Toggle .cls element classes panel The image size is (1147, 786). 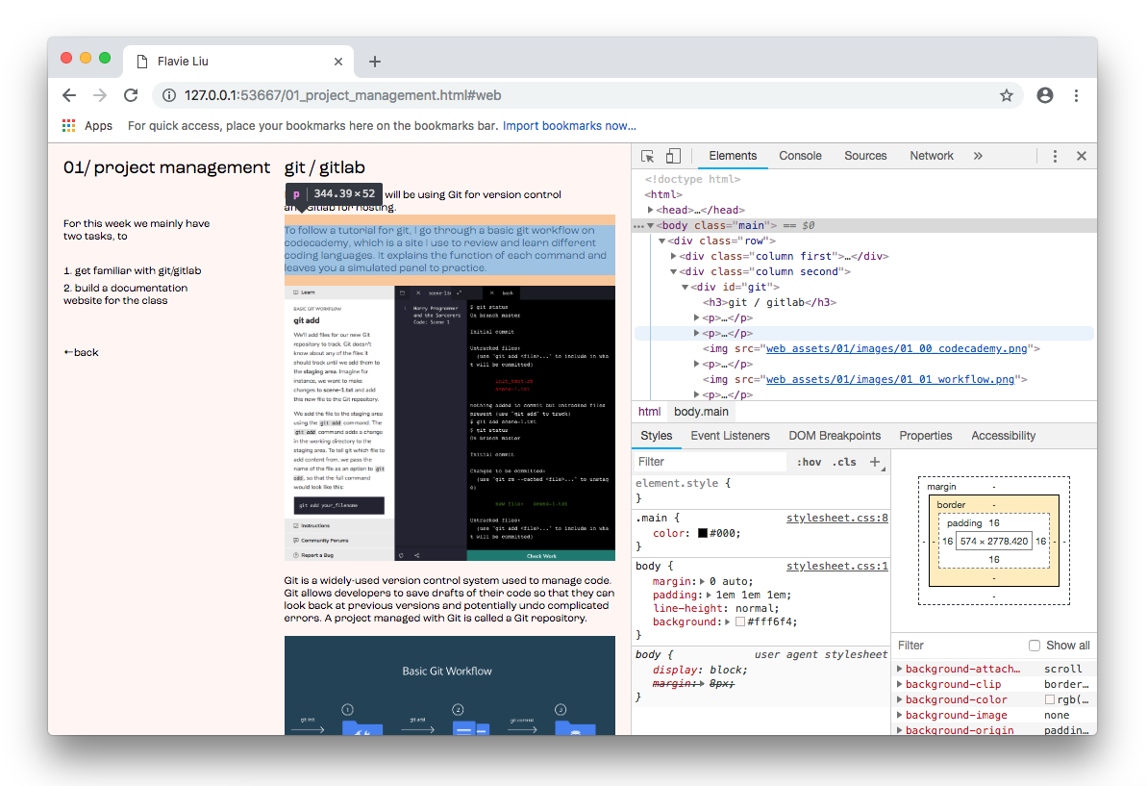click(844, 462)
